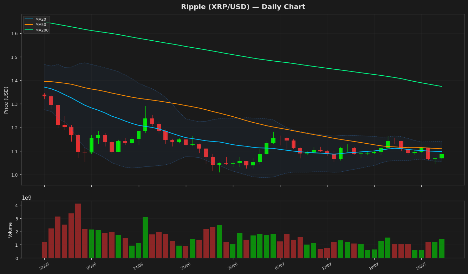Click the volume axis tick labeled 0
468x274 pixels.
[x=17, y=258]
